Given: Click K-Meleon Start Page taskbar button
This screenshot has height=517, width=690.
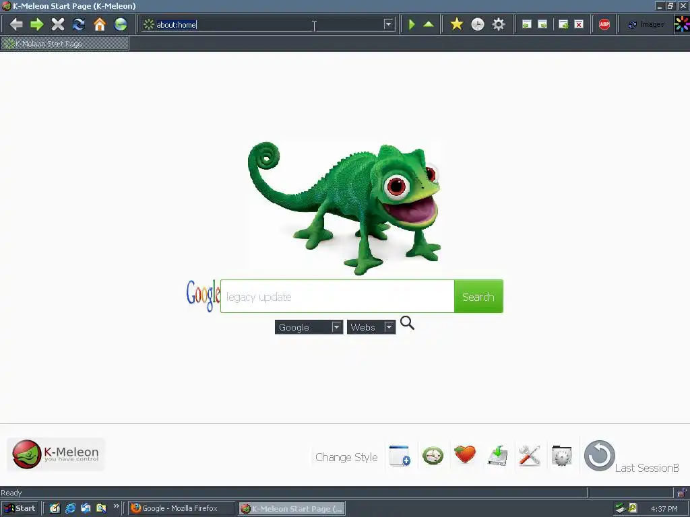Looking at the screenshot, I should click(x=292, y=509).
